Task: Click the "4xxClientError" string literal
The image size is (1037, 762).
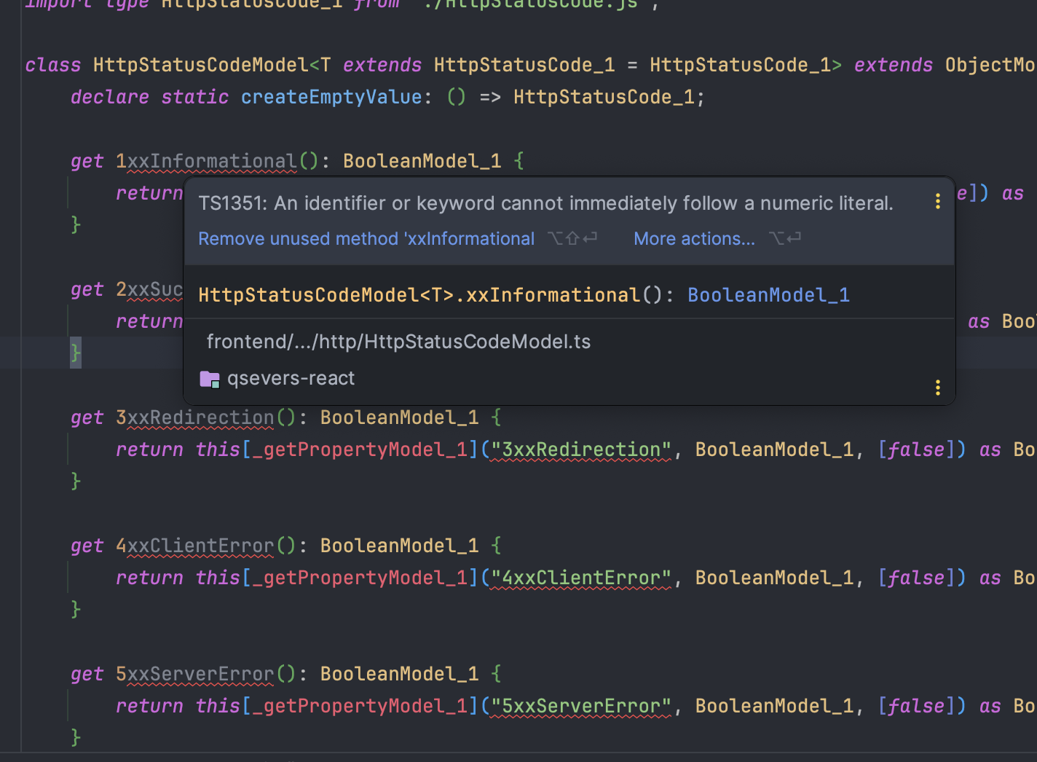Action: (581, 578)
